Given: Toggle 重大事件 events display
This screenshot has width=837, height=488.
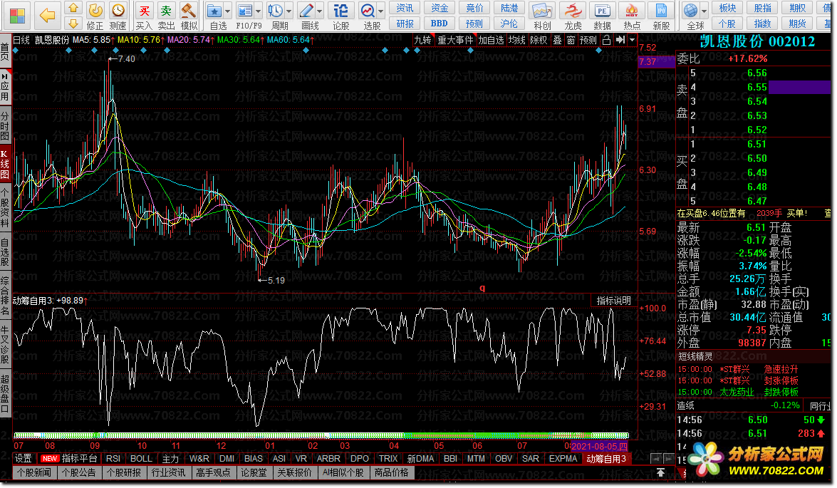Looking at the screenshot, I should [x=455, y=40].
